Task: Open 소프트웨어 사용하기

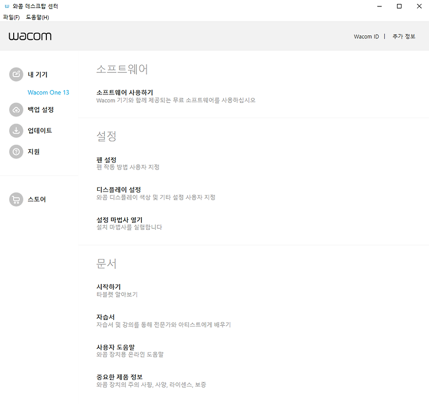Action: 125,93
